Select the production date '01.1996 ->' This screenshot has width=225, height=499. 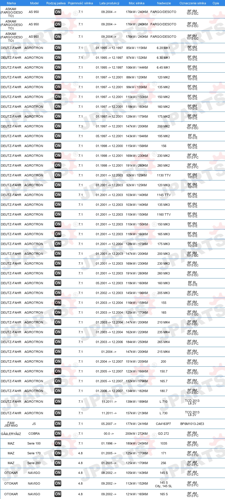109,443
